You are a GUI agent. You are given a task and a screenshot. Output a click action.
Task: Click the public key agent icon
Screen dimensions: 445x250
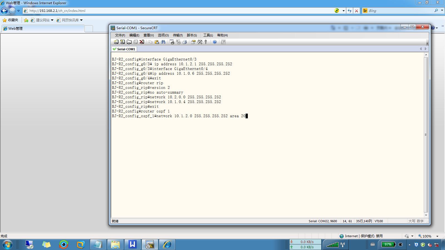[206, 42]
